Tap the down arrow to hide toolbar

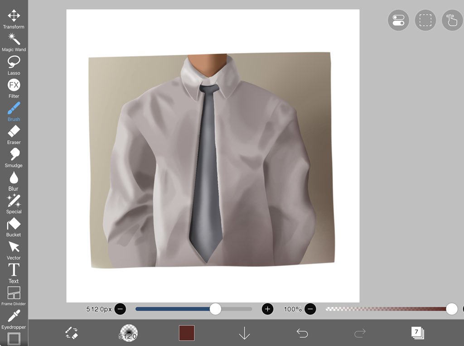(244, 333)
